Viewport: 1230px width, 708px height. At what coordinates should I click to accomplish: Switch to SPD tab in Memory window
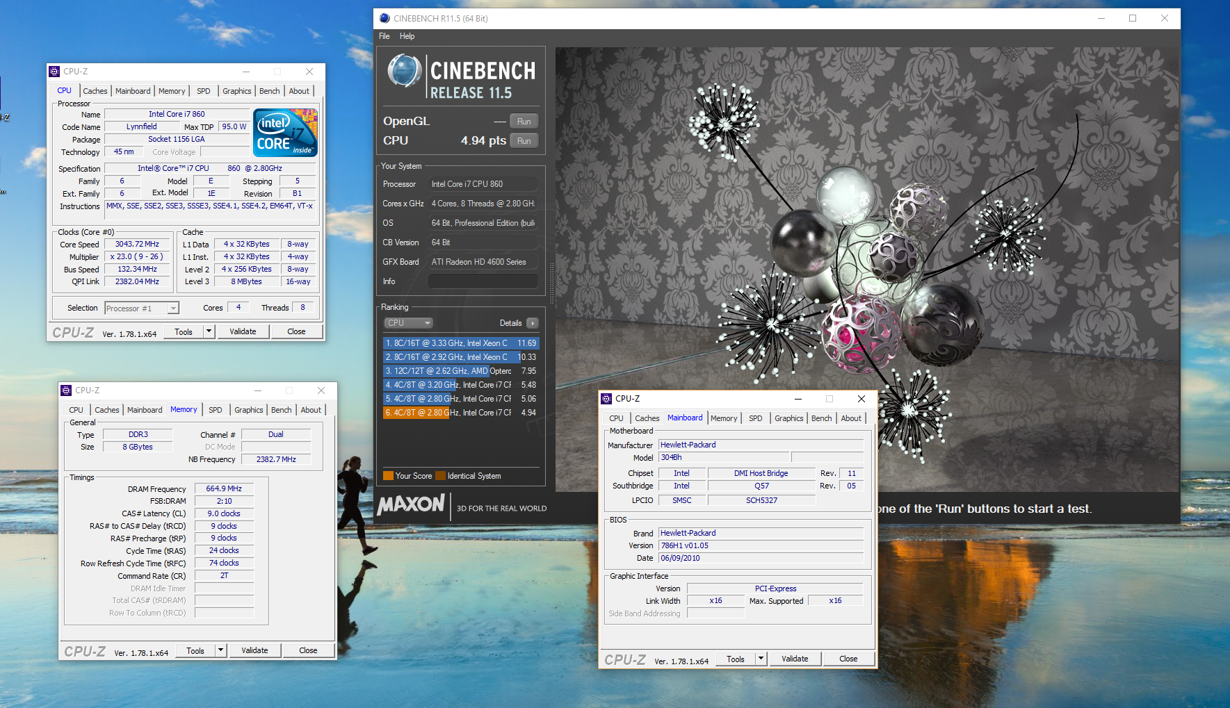pyautogui.click(x=216, y=410)
